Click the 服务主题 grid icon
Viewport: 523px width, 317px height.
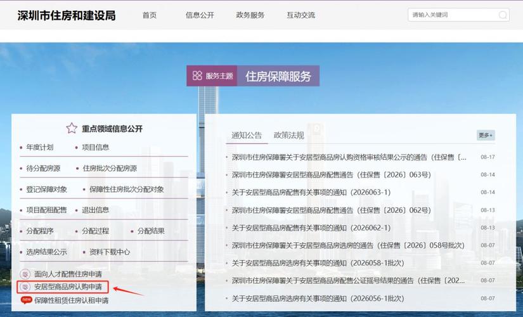(197, 75)
